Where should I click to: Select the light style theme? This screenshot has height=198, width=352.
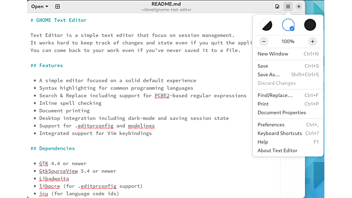[x=288, y=25]
